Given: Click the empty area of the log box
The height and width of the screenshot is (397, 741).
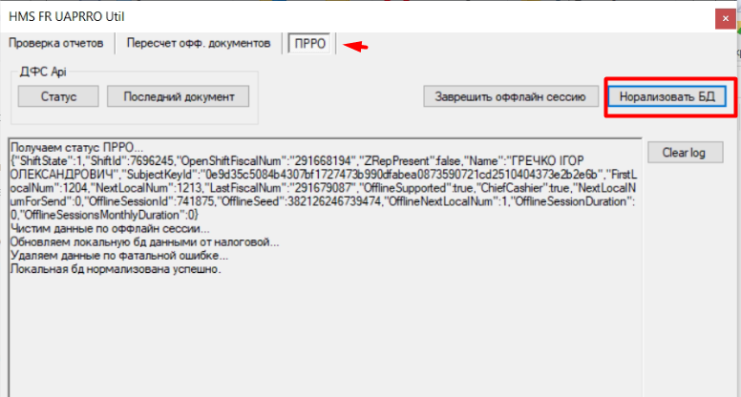Looking at the screenshot, I should click(315, 334).
